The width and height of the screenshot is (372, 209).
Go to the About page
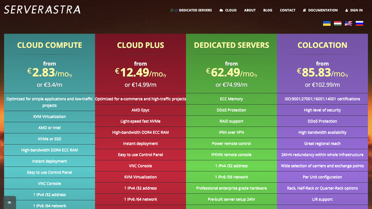[250, 10]
